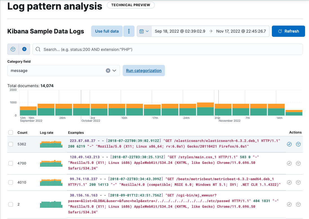Open the Category field dropdown
The image size is (309, 219).
click(x=114, y=71)
